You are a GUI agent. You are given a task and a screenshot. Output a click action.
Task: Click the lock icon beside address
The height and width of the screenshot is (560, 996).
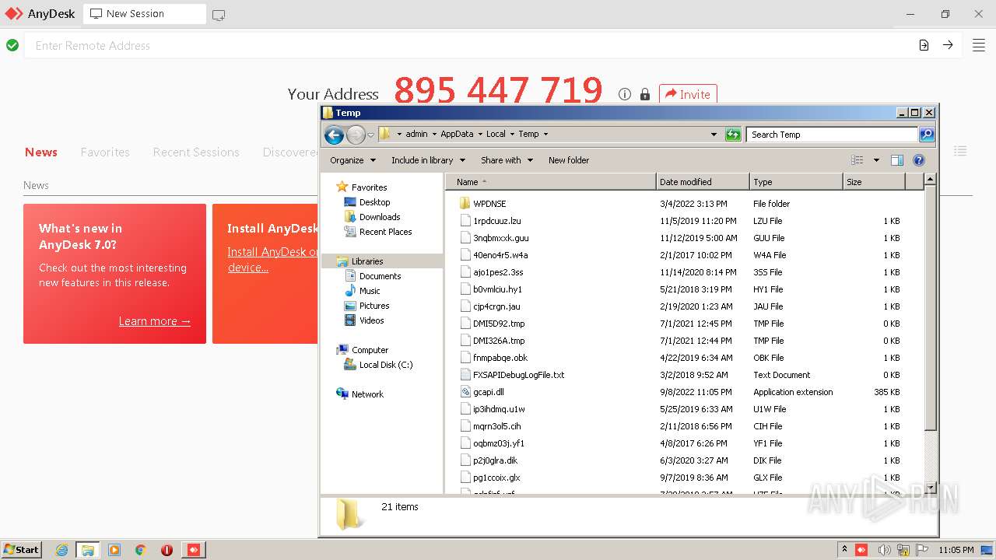tap(645, 94)
